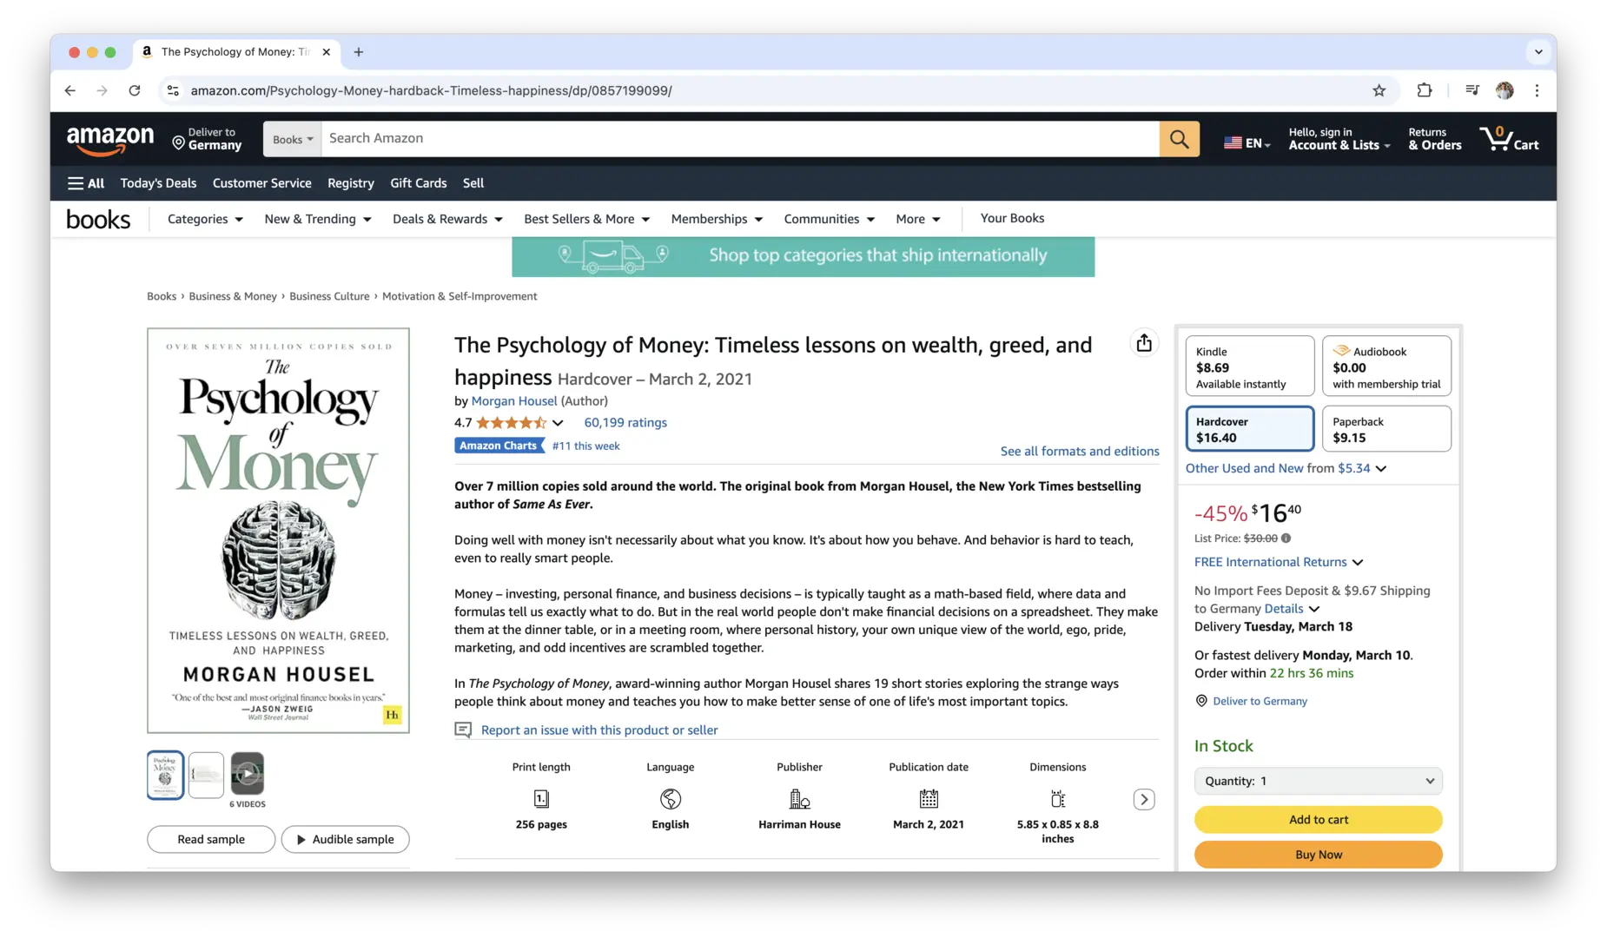Screen dimensions: 1607x938
Task: Open the shopping cart icon
Action: (x=1510, y=139)
